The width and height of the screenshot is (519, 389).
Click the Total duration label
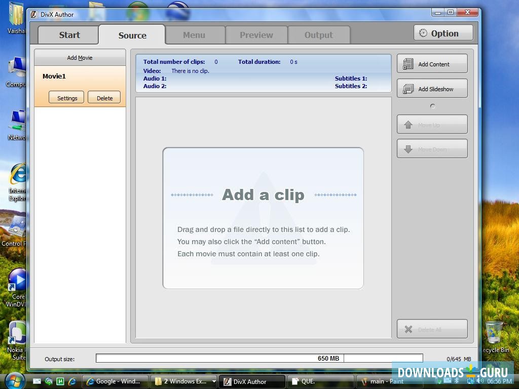pos(259,62)
